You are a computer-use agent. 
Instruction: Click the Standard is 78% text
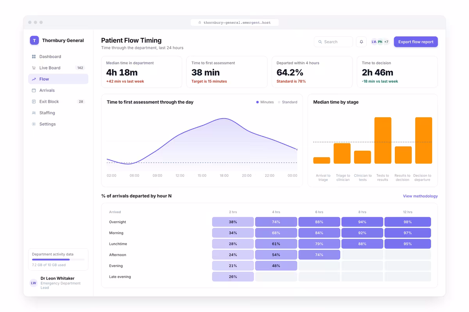[291, 82]
